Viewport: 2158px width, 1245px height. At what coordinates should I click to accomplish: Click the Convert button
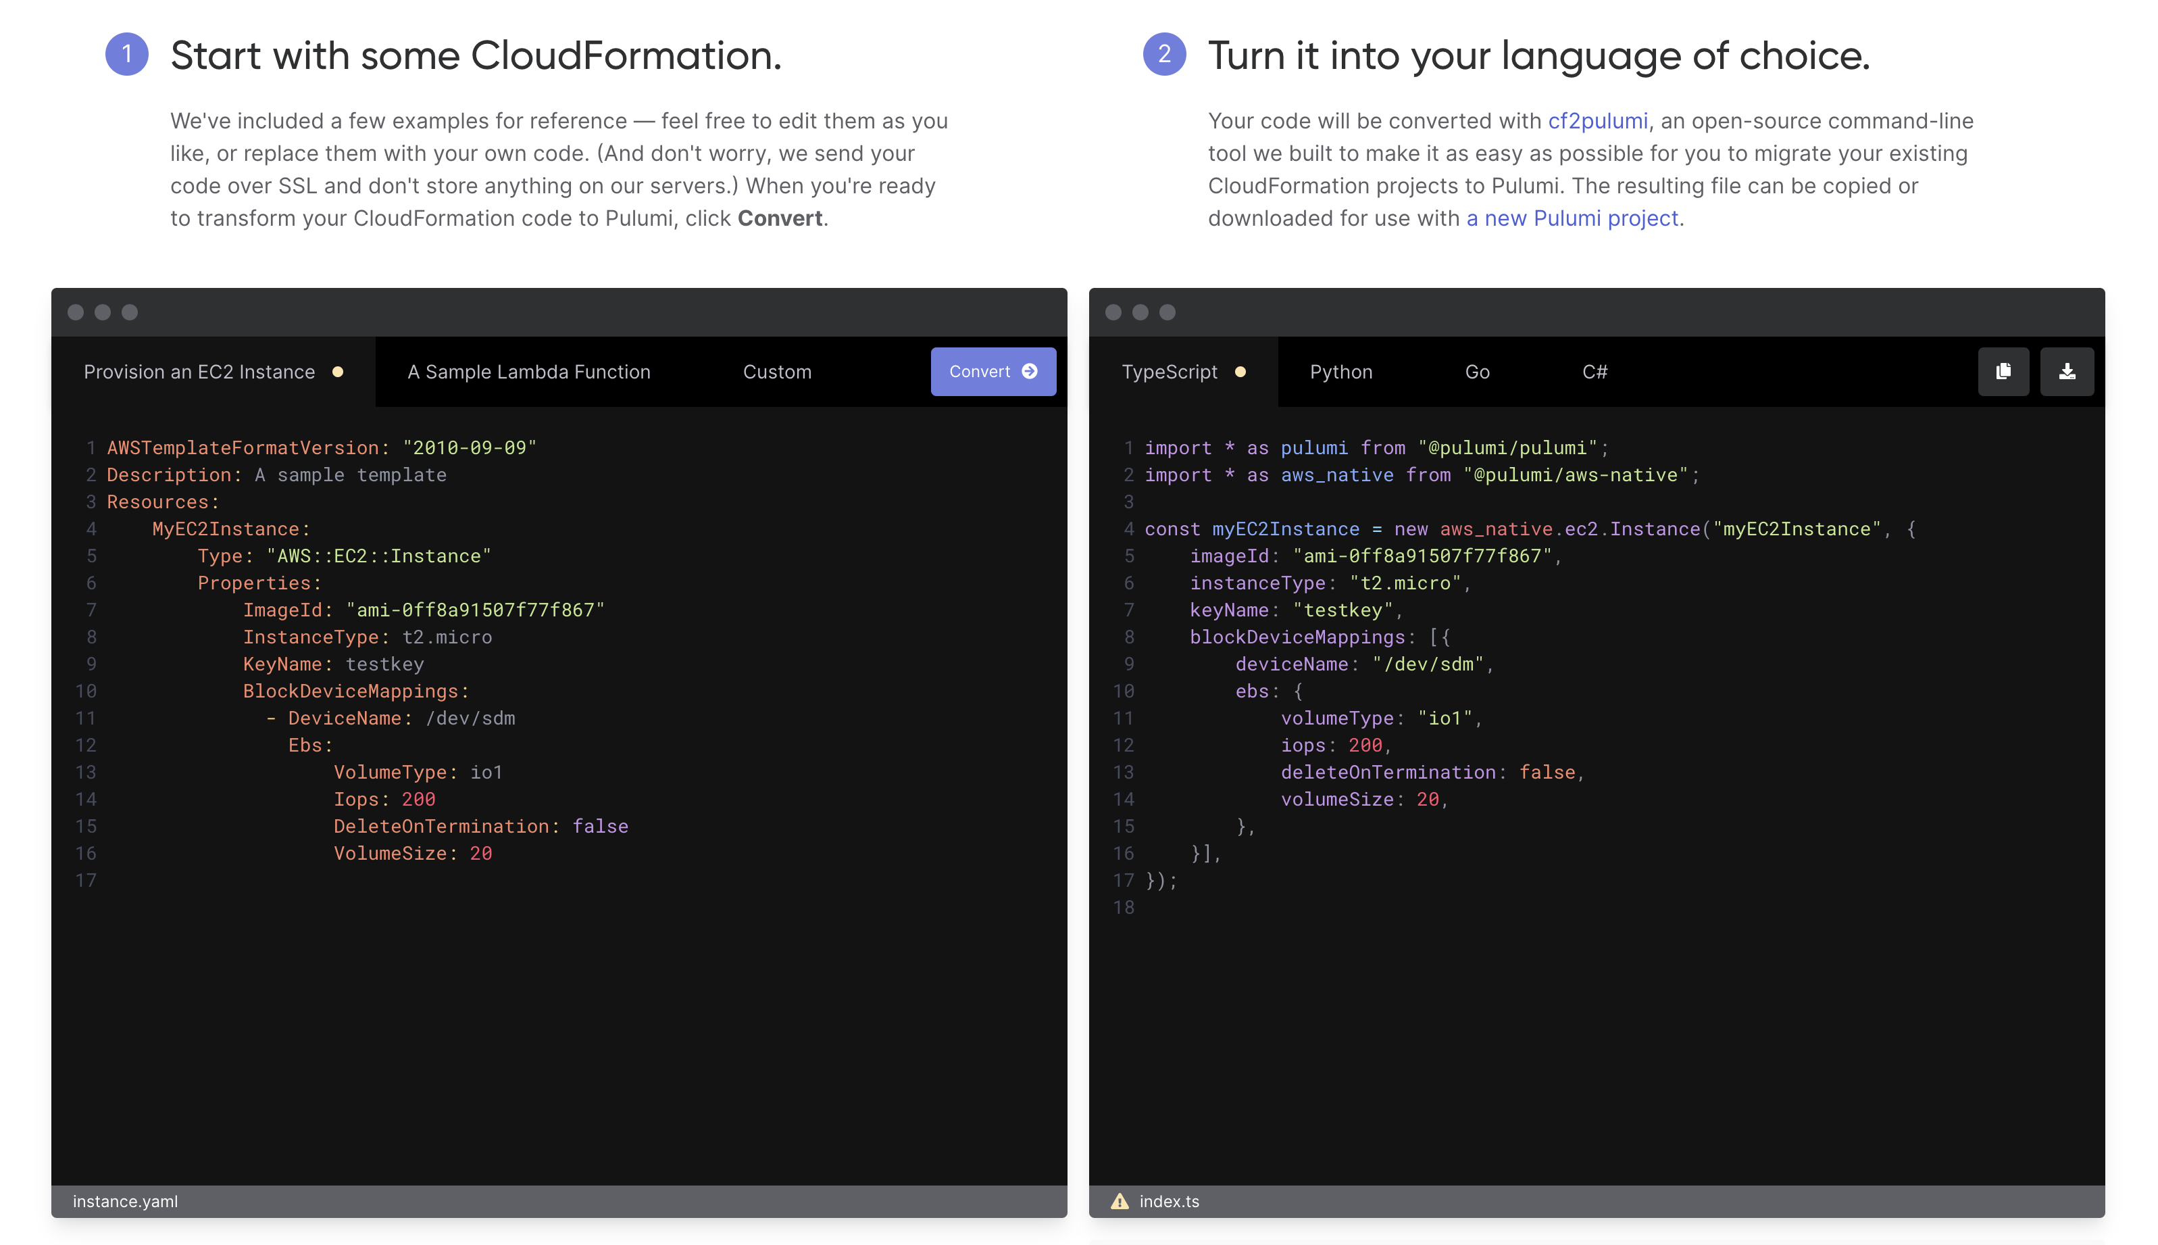pyautogui.click(x=992, y=372)
